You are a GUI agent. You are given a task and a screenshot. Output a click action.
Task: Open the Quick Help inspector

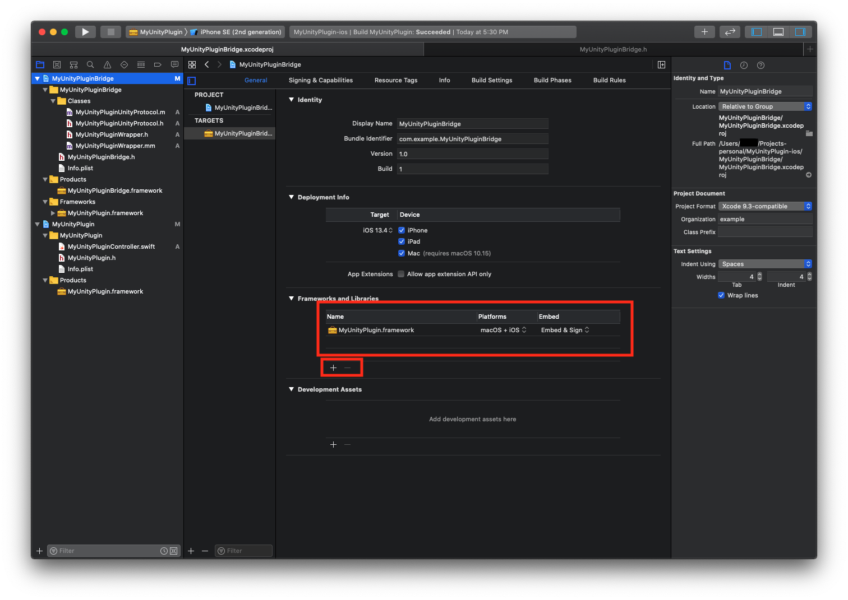coord(761,66)
